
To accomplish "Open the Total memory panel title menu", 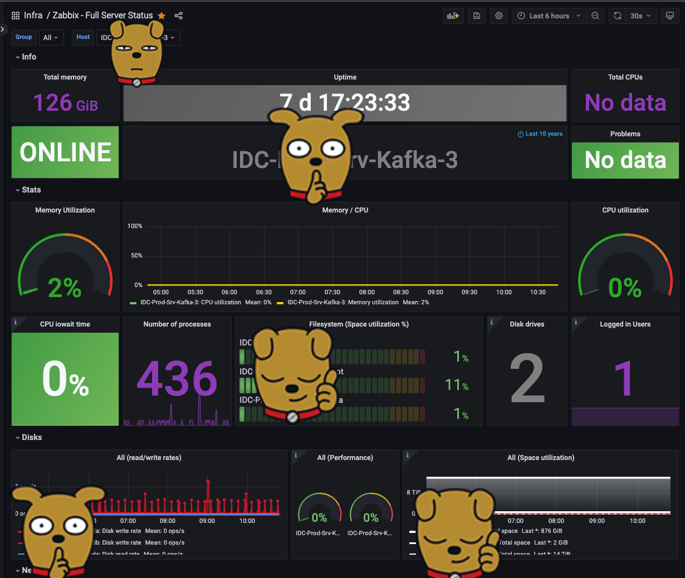I will tap(65, 77).
